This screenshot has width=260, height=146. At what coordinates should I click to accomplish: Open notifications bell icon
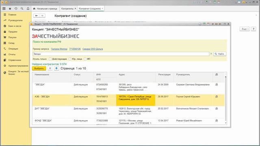(28, 9)
